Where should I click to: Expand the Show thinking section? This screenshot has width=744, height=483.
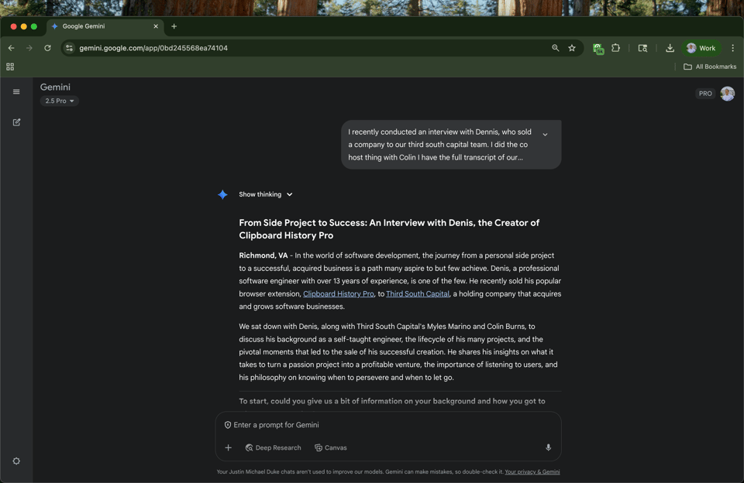click(x=265, y=194)
